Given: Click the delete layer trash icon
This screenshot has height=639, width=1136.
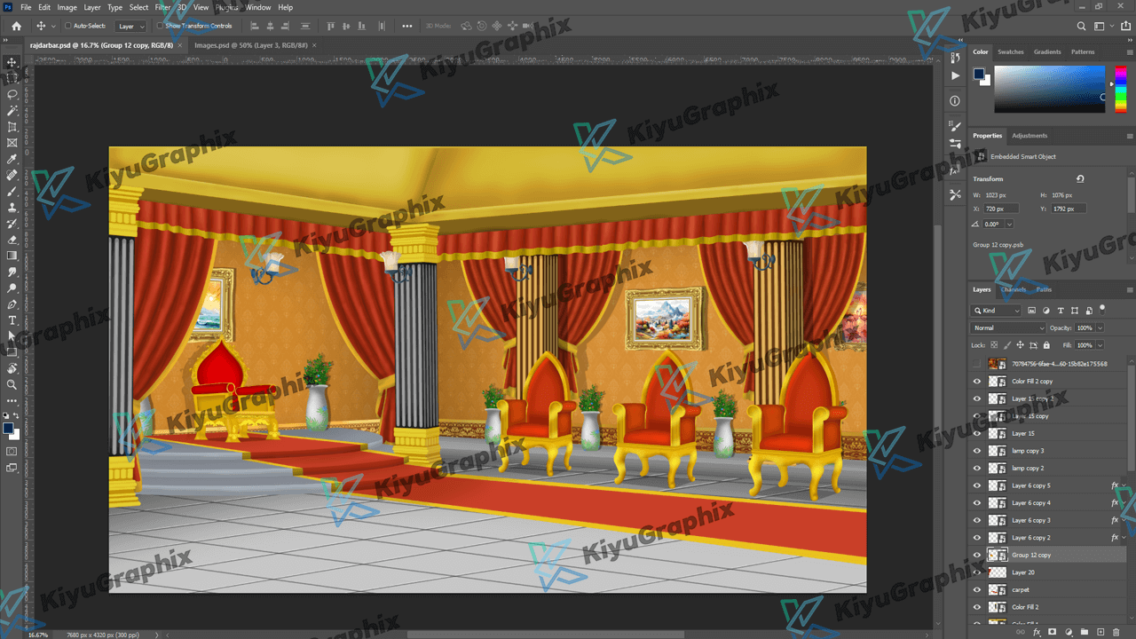Looking at the screenshot, I should (x=1116, y=632).
